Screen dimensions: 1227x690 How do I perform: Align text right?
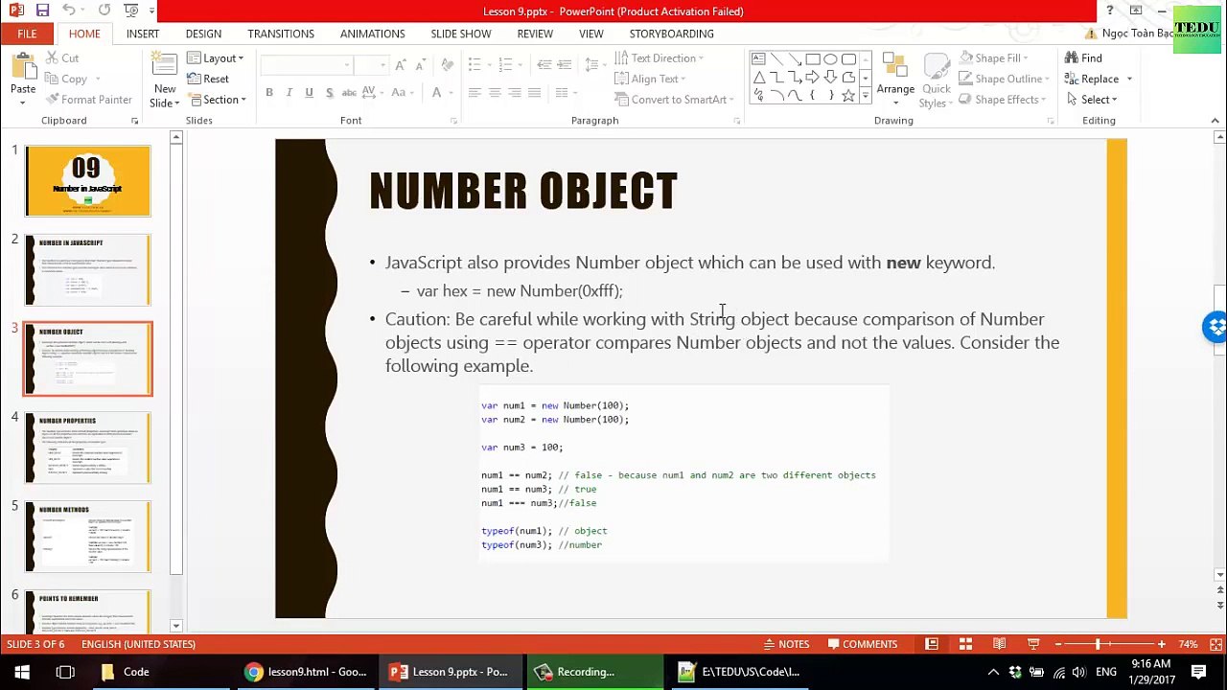point(515,93)
